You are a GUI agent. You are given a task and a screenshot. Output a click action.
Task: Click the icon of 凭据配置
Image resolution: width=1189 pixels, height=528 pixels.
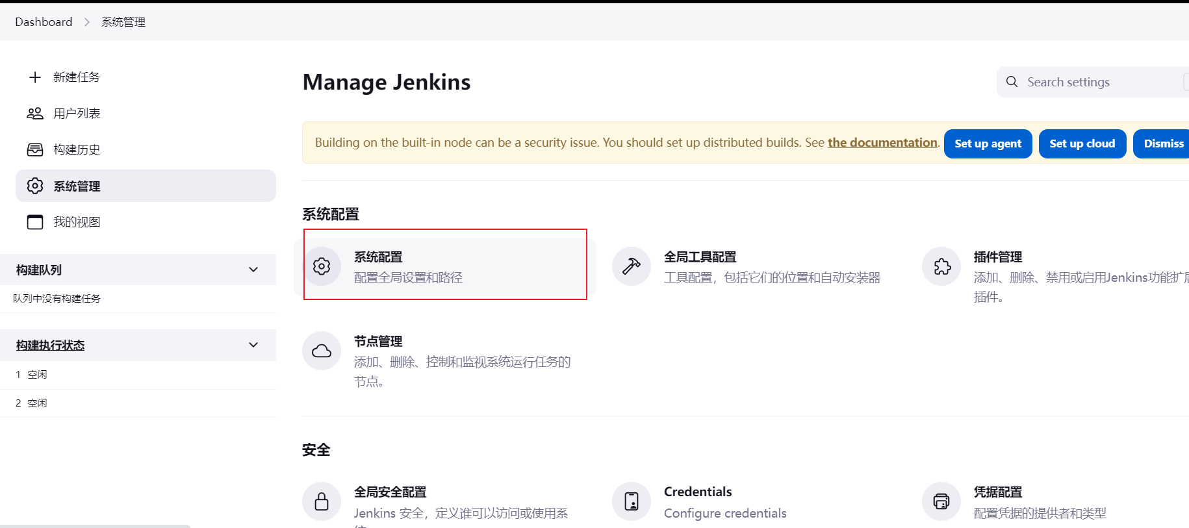pos(941,501)
